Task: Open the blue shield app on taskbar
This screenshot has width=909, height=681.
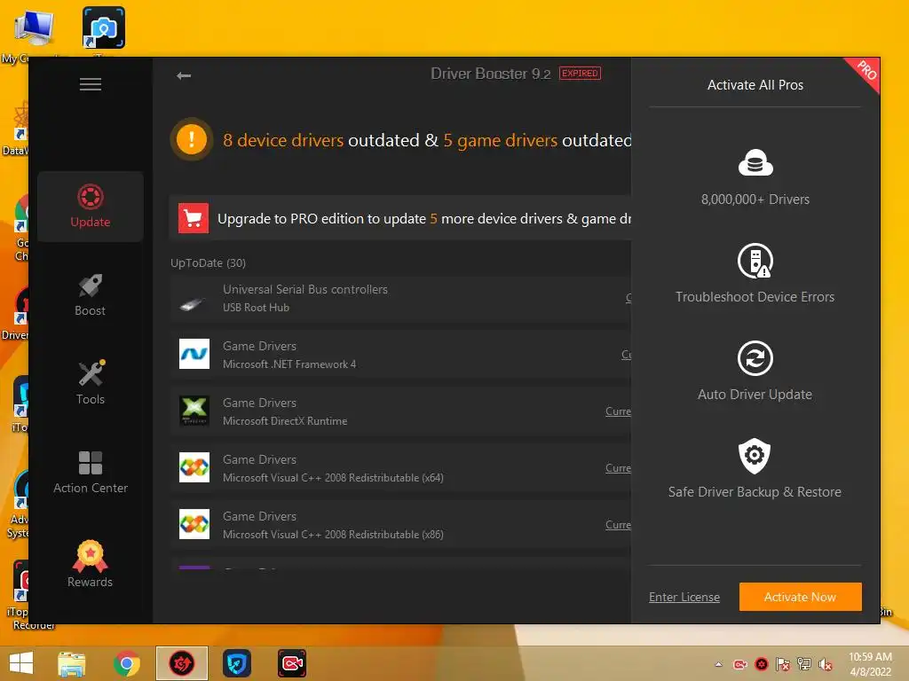Action: (x=236, y=663)
